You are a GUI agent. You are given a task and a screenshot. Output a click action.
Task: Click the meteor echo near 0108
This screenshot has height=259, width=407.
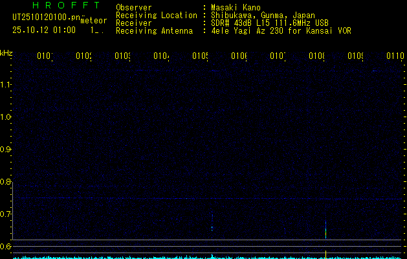pyautogui.click(x=325, y=230)
